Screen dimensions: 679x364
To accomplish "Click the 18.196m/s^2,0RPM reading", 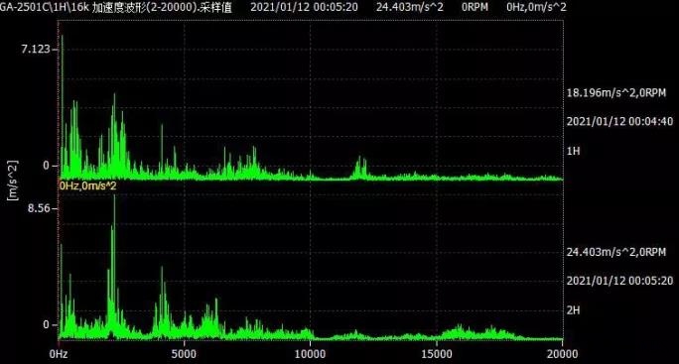I will 616,92.
